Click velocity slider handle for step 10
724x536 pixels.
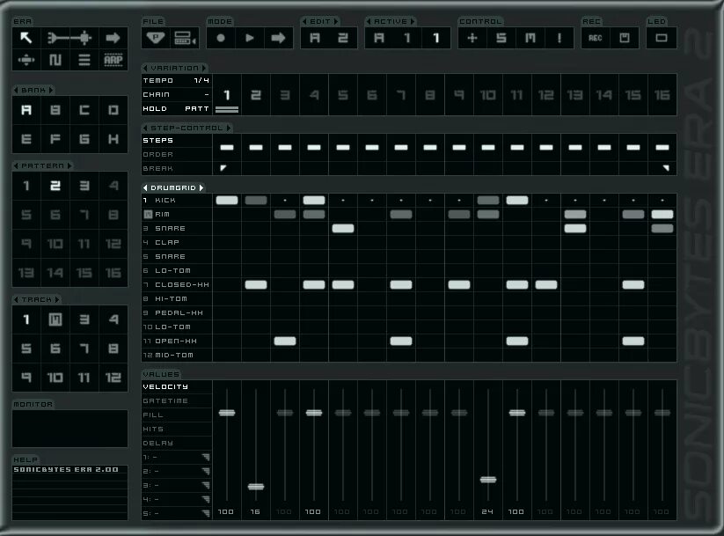coord(488,480)
